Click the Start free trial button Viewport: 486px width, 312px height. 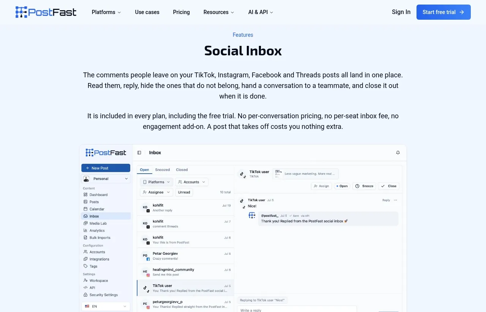coord(443,12)
